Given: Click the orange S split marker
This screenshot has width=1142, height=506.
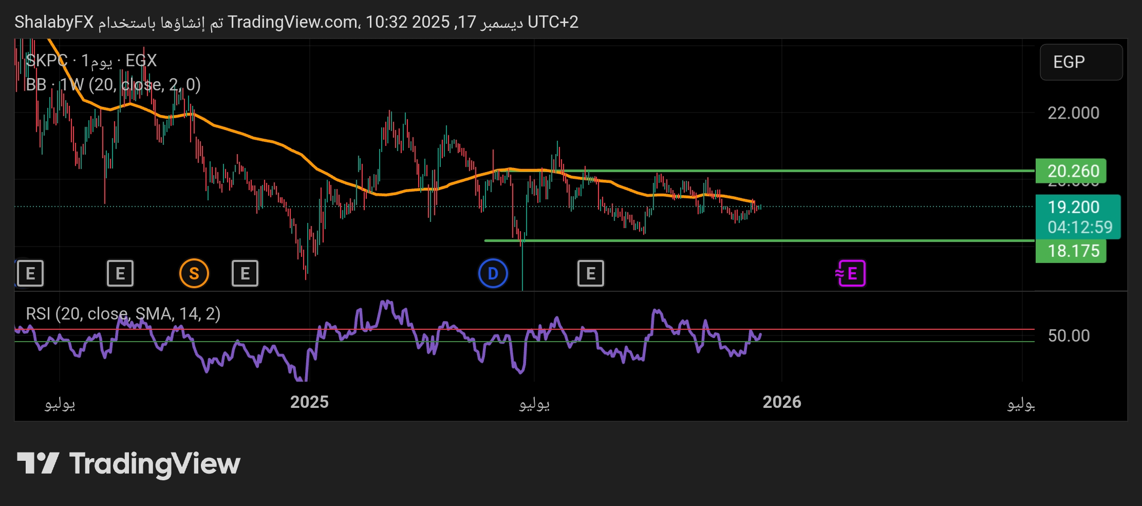Looking at the screenshot, I should [x=194, y=273].
